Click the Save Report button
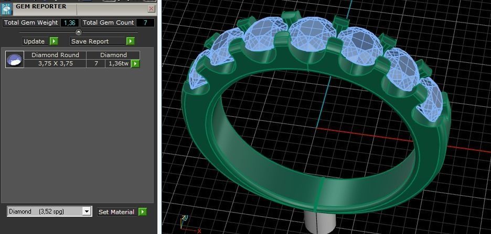The width and height of the screenshot is (491, 234). point(98,41)
